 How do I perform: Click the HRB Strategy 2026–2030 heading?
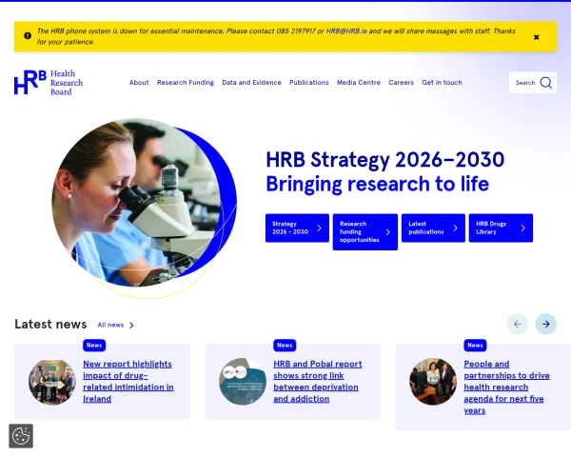(x=384, y=160)
